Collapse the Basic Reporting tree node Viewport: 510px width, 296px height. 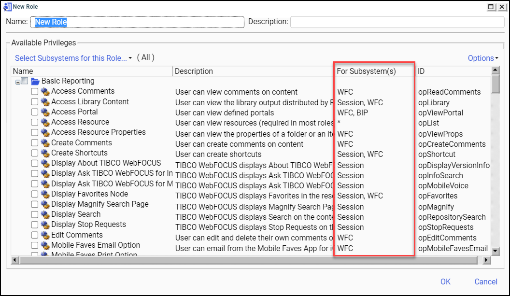click(x=18, y=81)
